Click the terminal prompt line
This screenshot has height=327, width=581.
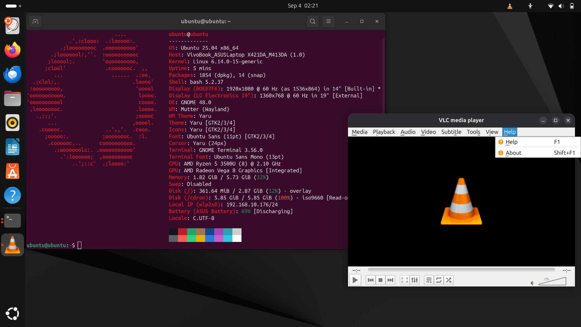point(54,245)
